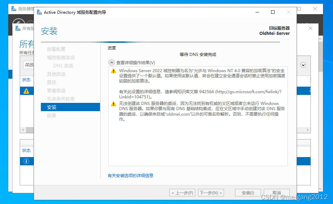Select the 部署配置 step in sidebar

point(56,49)
